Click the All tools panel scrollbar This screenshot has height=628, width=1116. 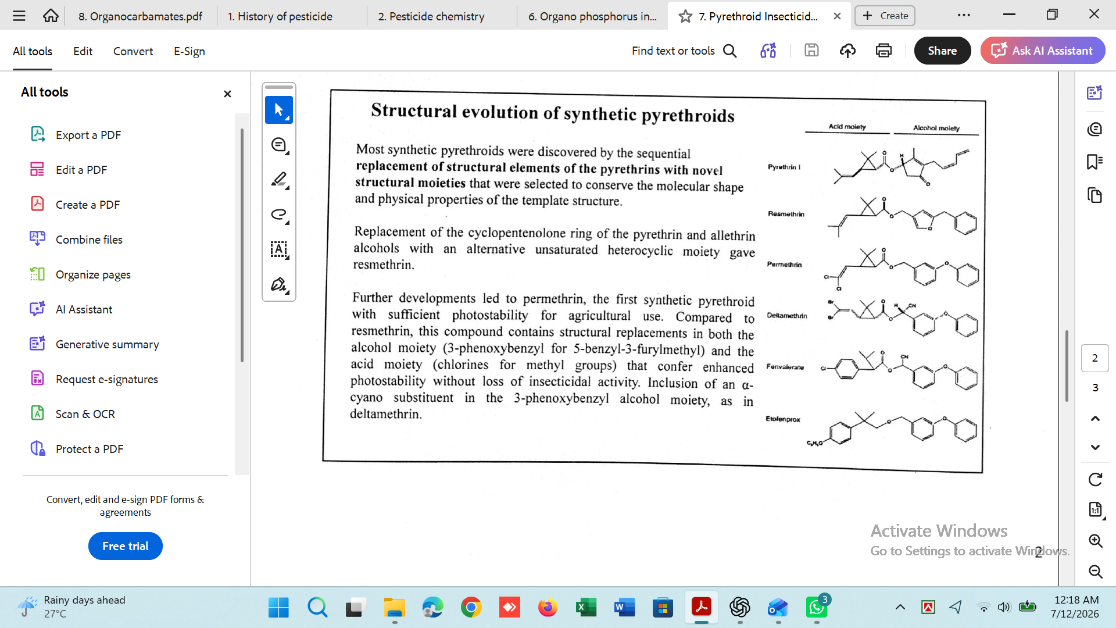coord(242,244)
